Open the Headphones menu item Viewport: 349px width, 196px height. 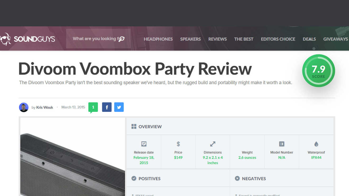[x=158, y=39]
